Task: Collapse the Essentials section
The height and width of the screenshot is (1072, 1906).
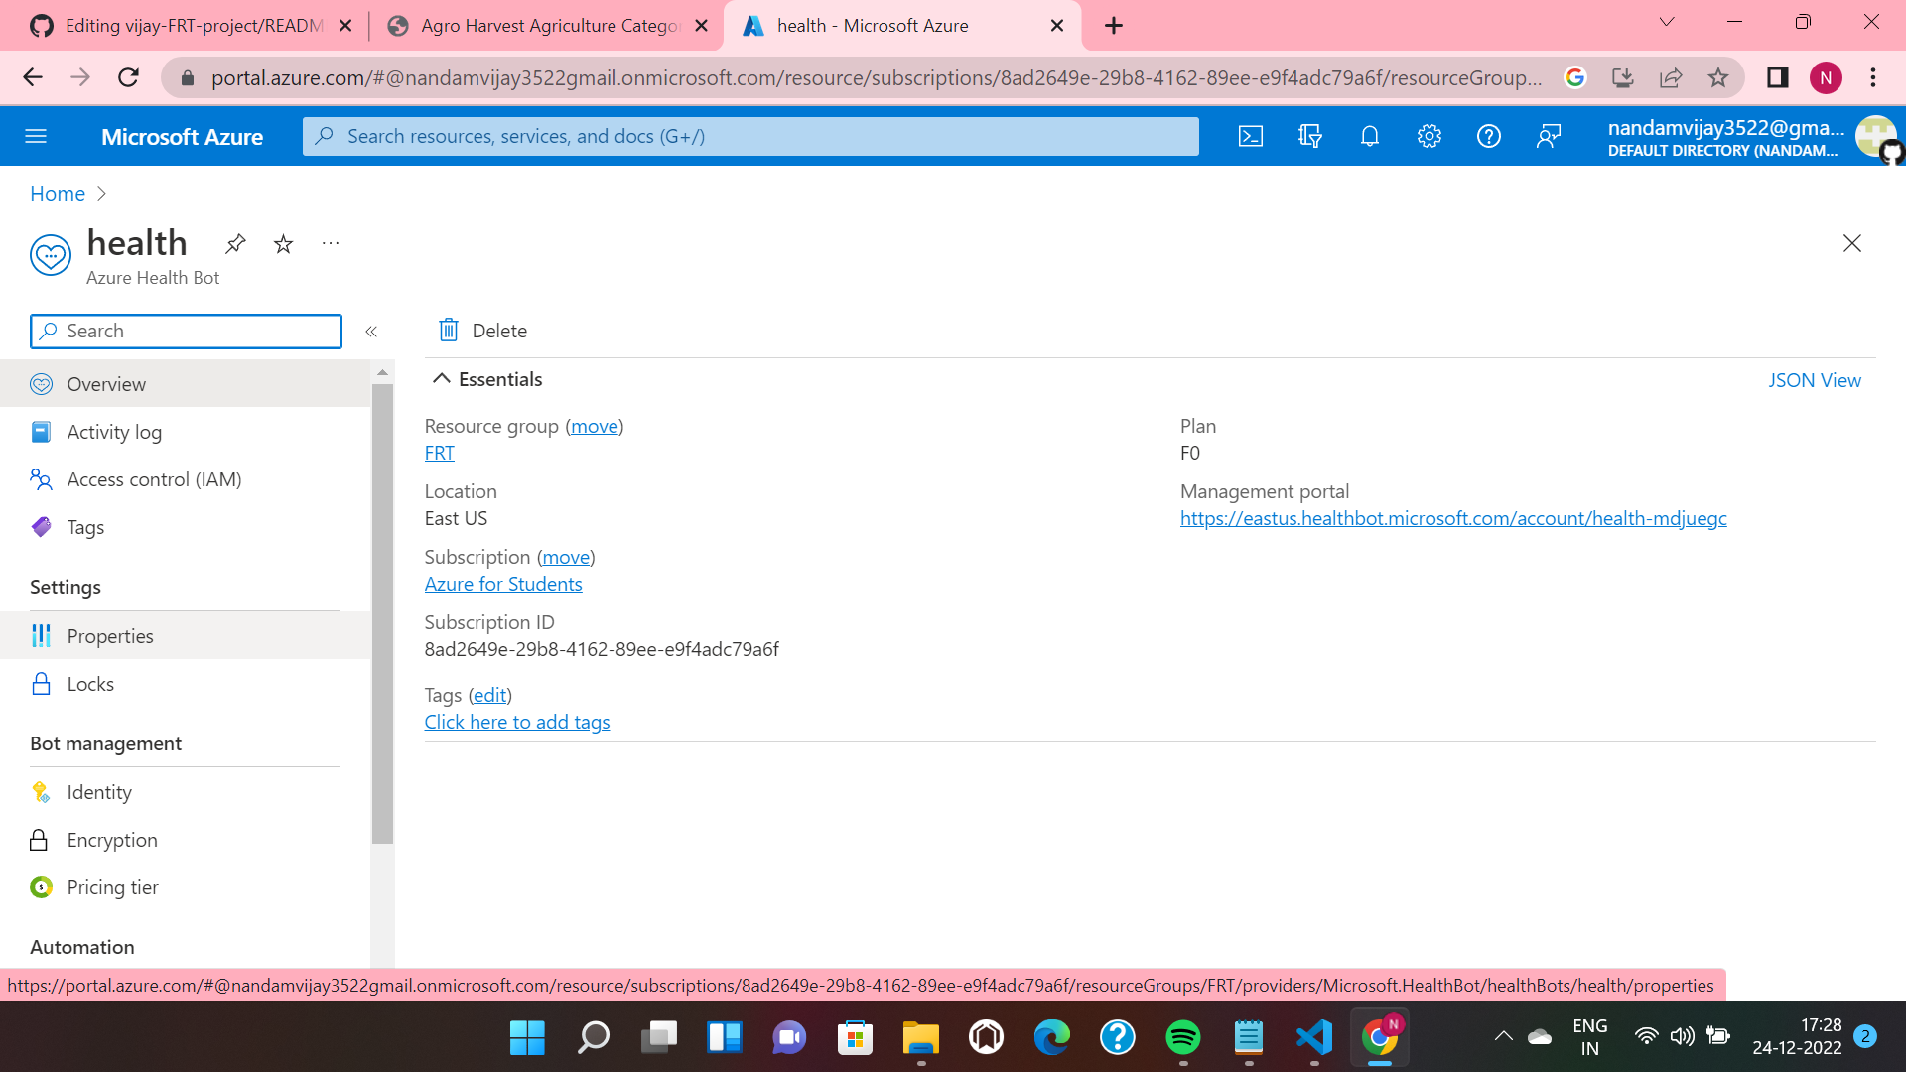Action: pos(442,379)
